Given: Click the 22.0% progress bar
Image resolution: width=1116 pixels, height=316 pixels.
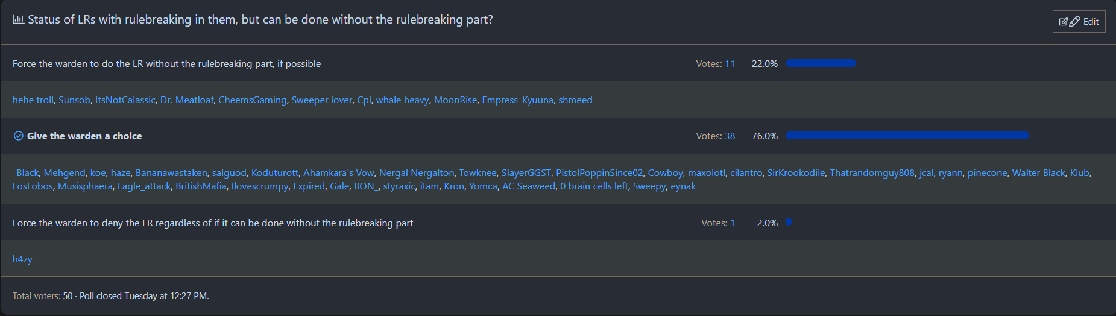Looking at the screenshot, I should pyautogui.click(x=821, y=63).
